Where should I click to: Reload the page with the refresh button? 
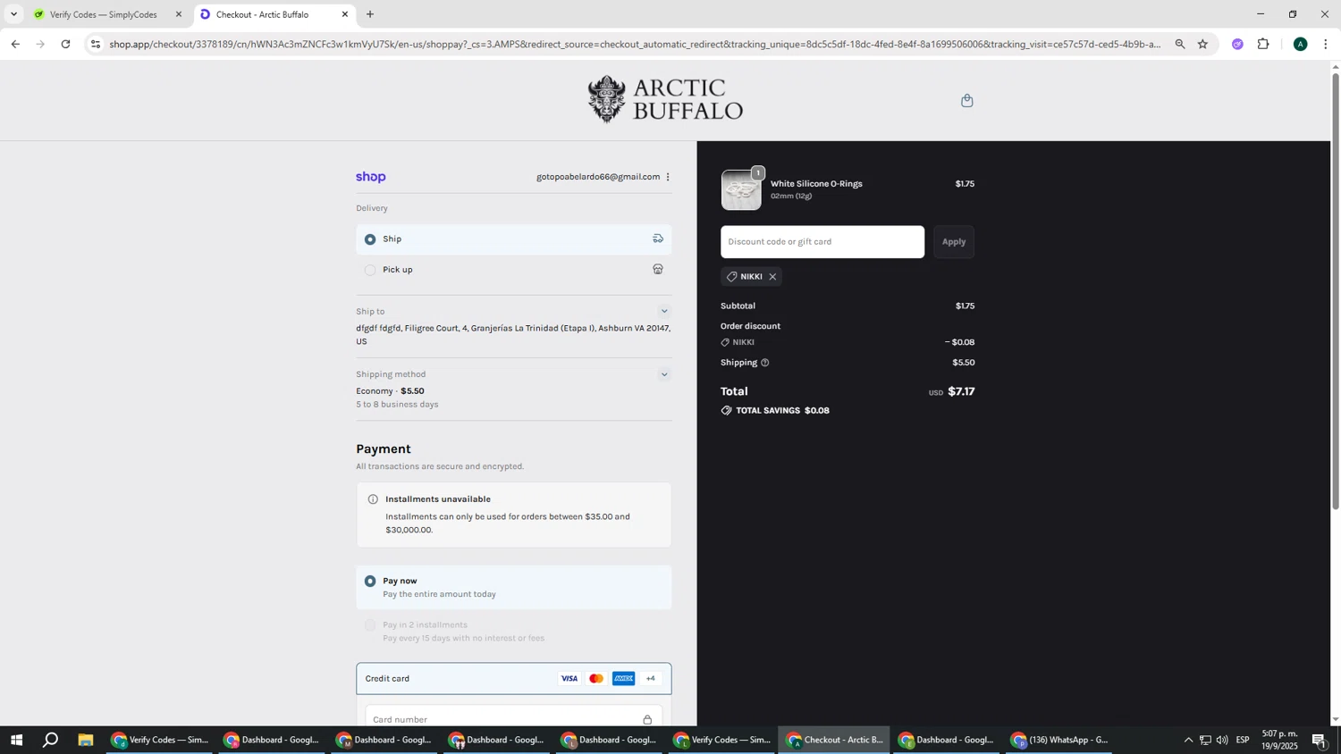(65, 44)
